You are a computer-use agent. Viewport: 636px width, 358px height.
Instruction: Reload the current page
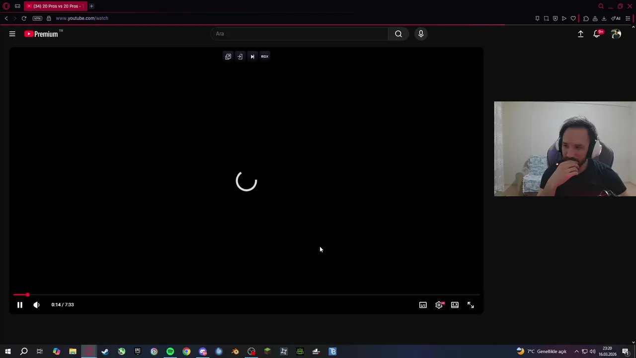(x=24, y=18)
